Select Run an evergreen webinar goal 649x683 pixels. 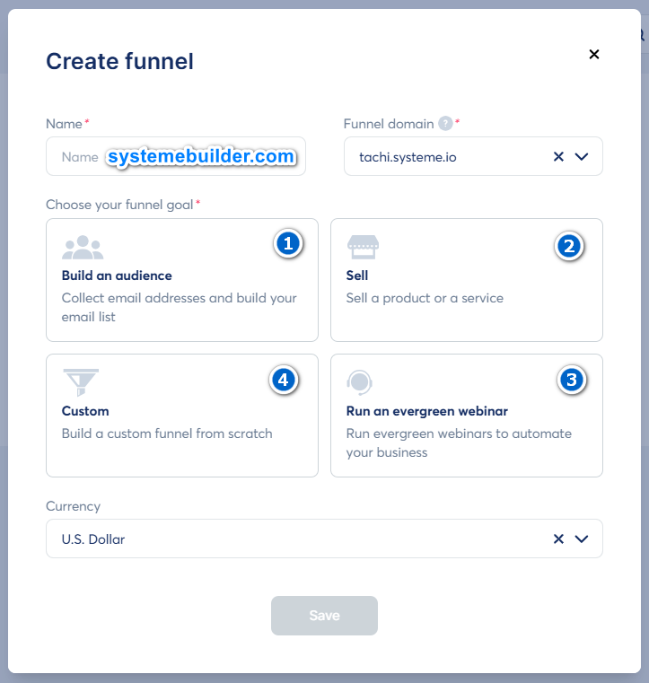pyautogui.click(x=467, y=416)
